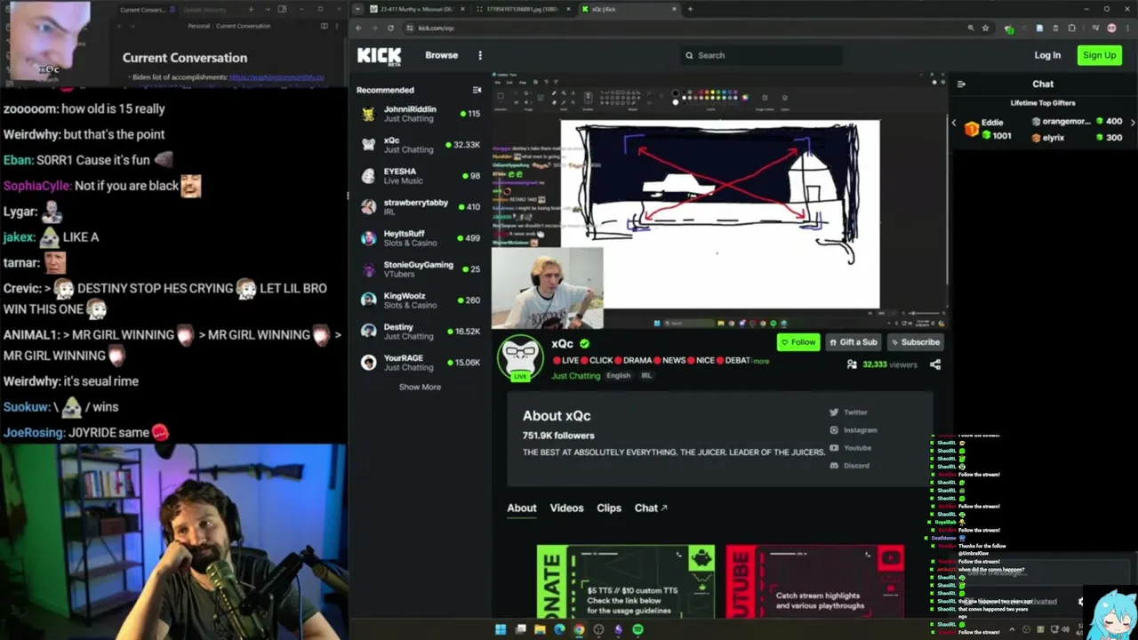Open the StonieGuyGaming VTubers channel
The height and width of the screenshot is (640, 1138).
[420, 269]
